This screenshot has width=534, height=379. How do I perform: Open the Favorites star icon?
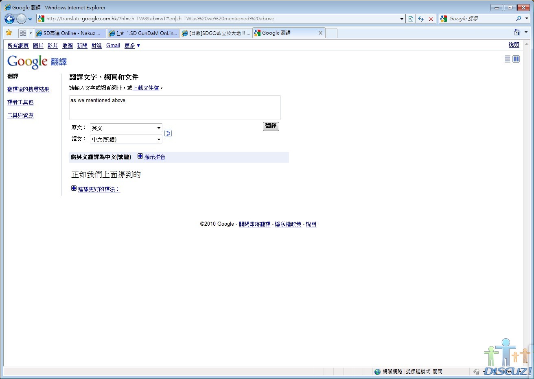tap(9, 33)
